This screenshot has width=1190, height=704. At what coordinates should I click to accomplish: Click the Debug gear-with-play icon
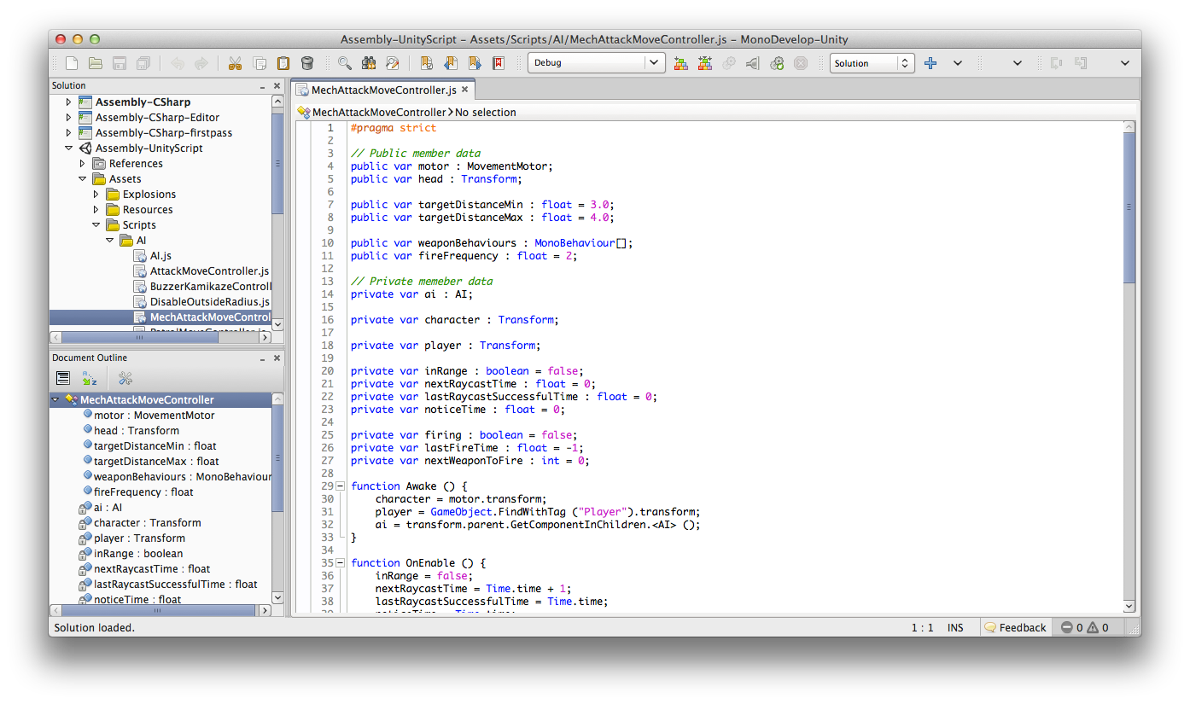(777, 63)
